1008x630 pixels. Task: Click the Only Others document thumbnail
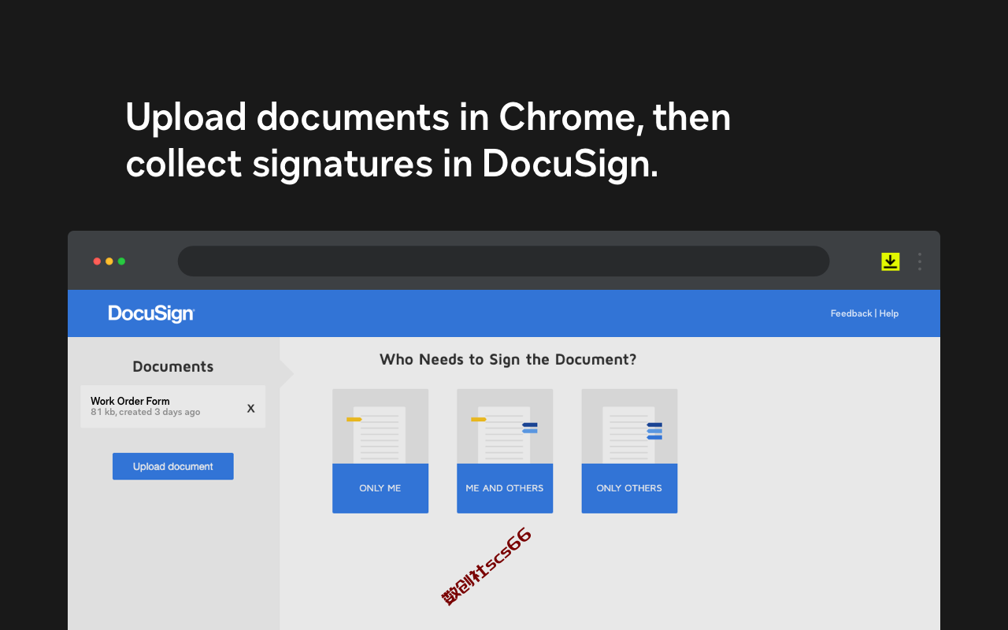pyautogui.click(x=629, y=426)
